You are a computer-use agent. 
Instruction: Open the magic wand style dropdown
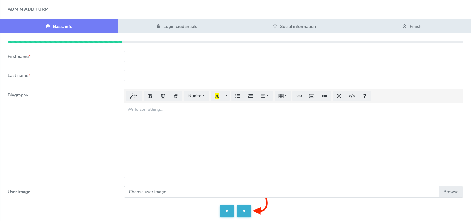(x=134, y=96)
